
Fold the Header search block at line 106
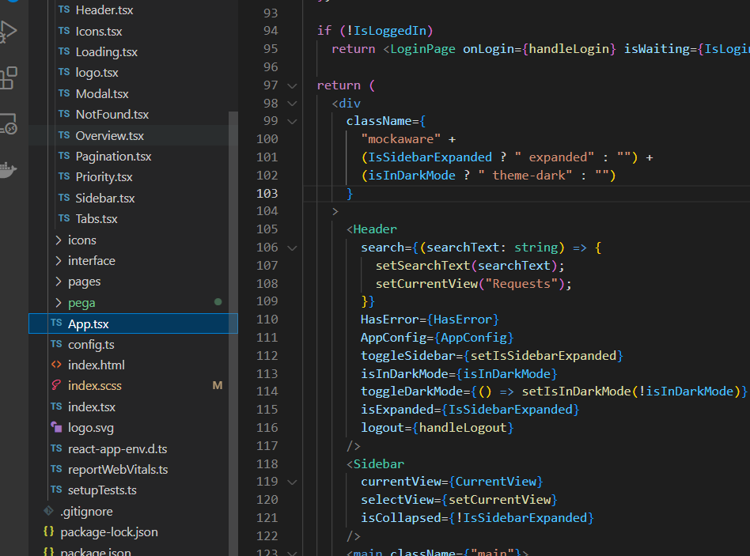292,248
